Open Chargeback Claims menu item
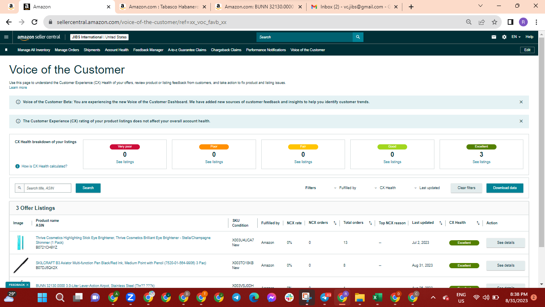 [x=226, y=50]
